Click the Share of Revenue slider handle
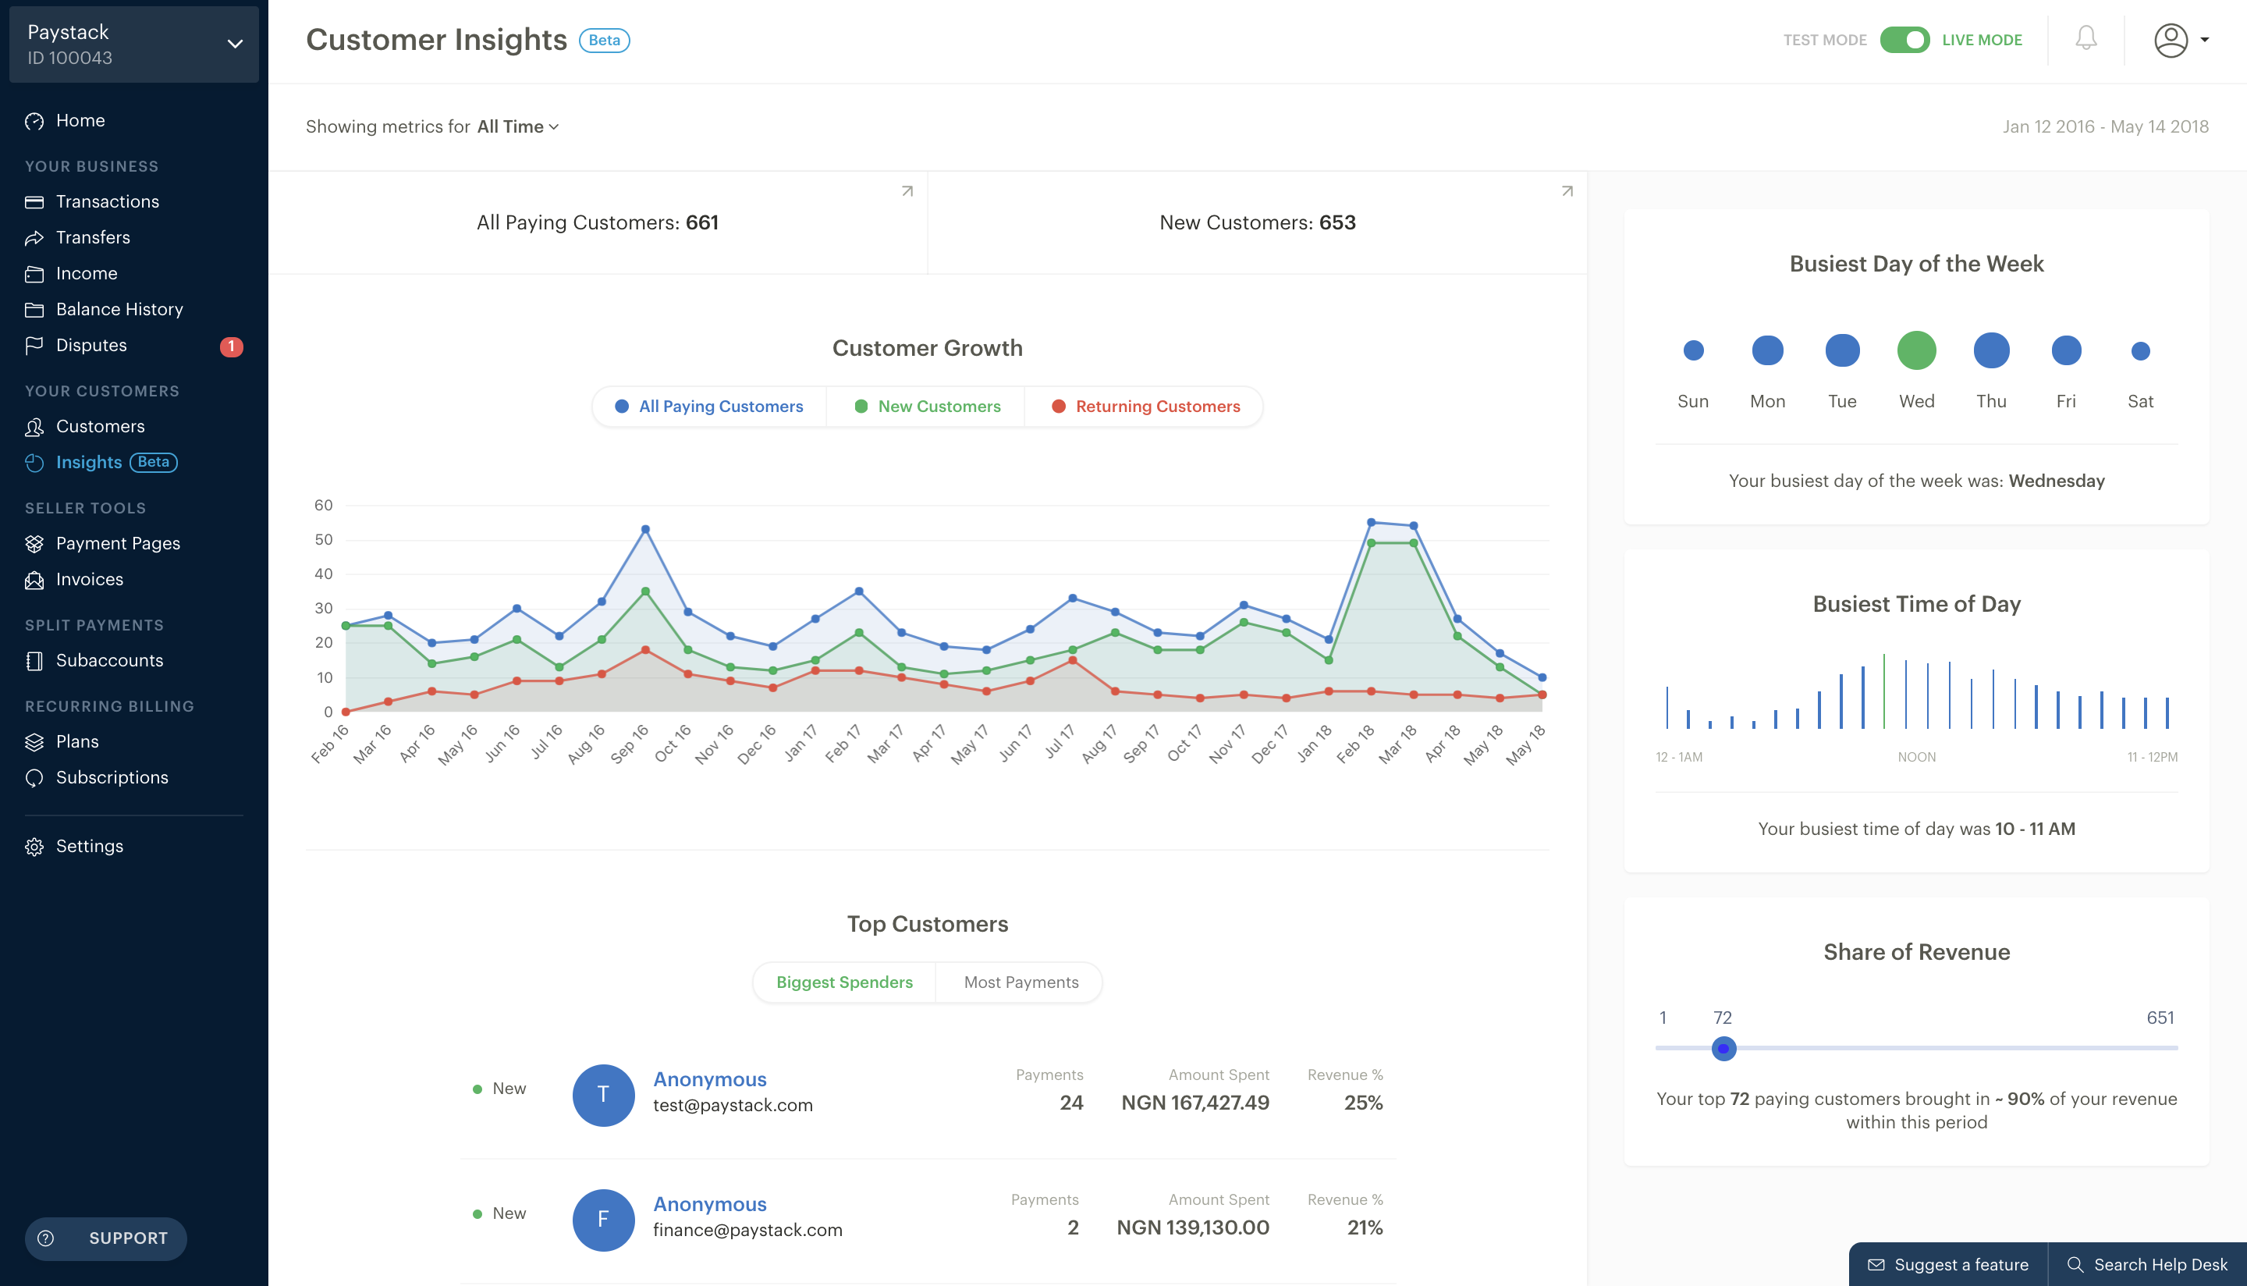This screenshot has width=2247, height=1286. [x=1723, y=1049]
